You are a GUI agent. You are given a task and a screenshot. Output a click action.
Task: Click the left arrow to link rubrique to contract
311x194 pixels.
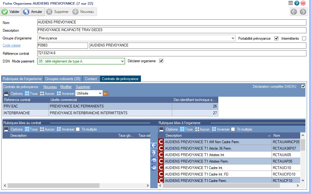coord(154,145)
